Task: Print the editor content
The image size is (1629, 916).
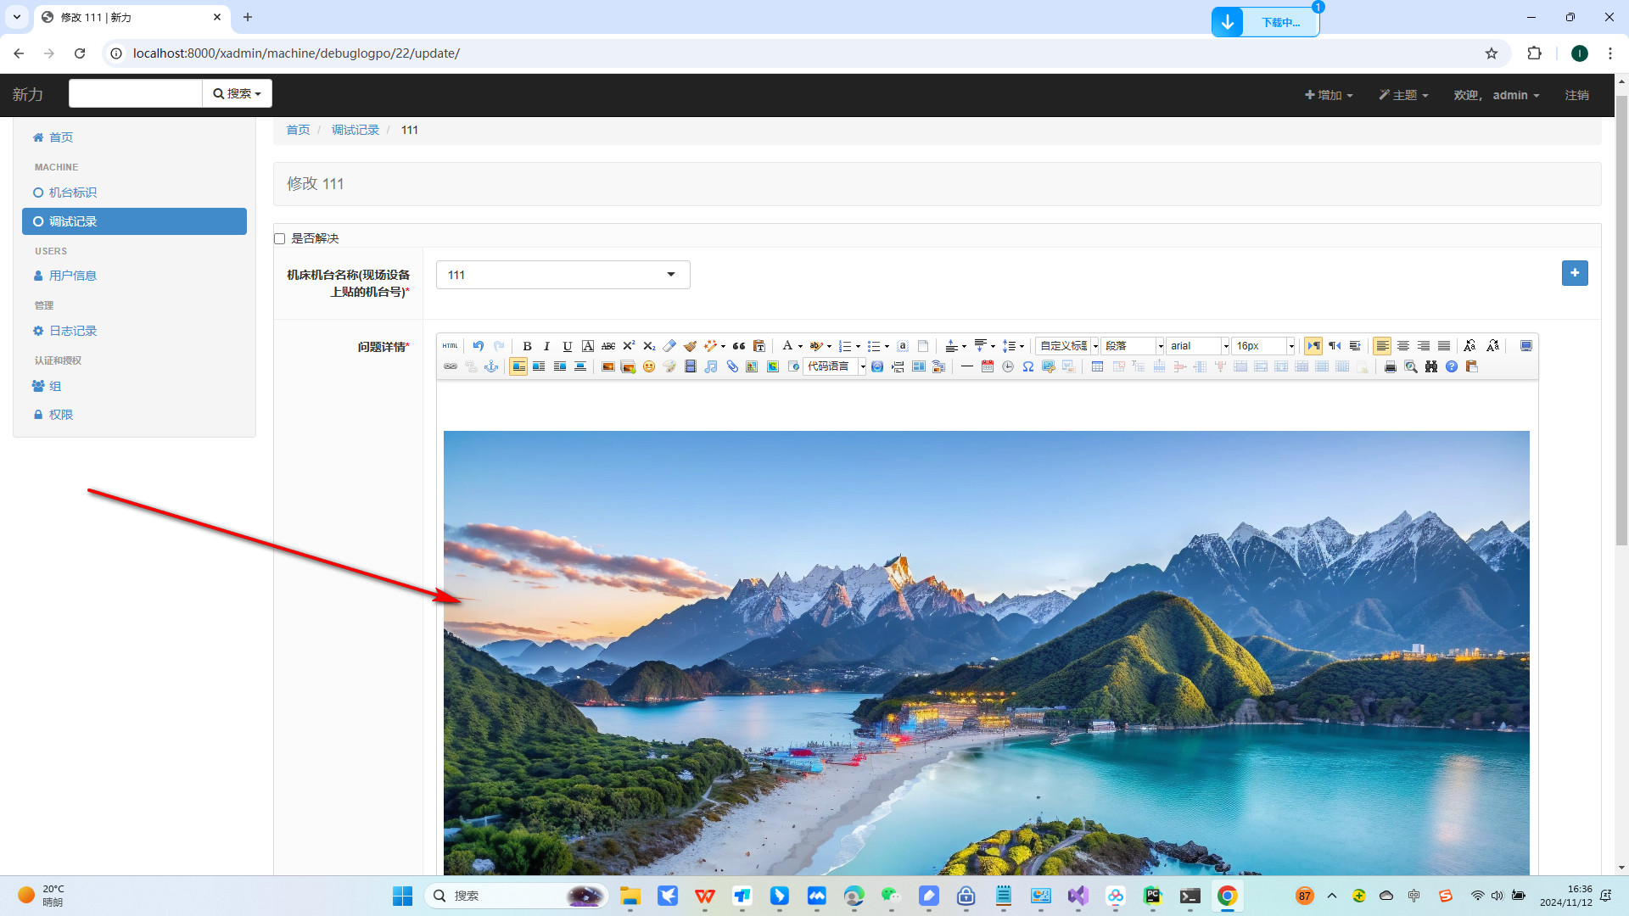Action: [x=1390, y=366]
